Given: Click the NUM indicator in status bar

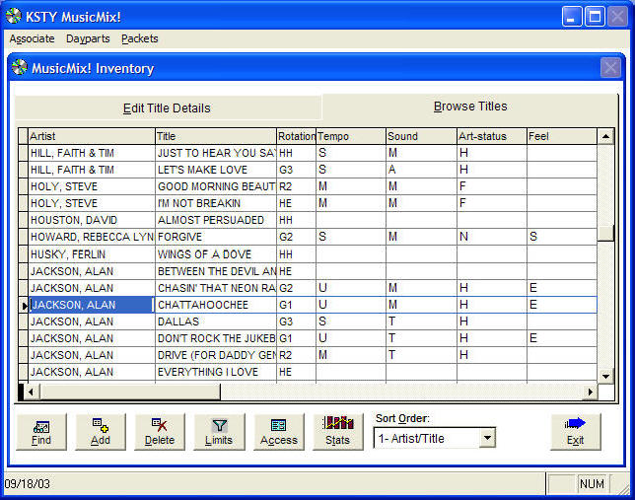Looking at the screenshot, I should point(592,484).
